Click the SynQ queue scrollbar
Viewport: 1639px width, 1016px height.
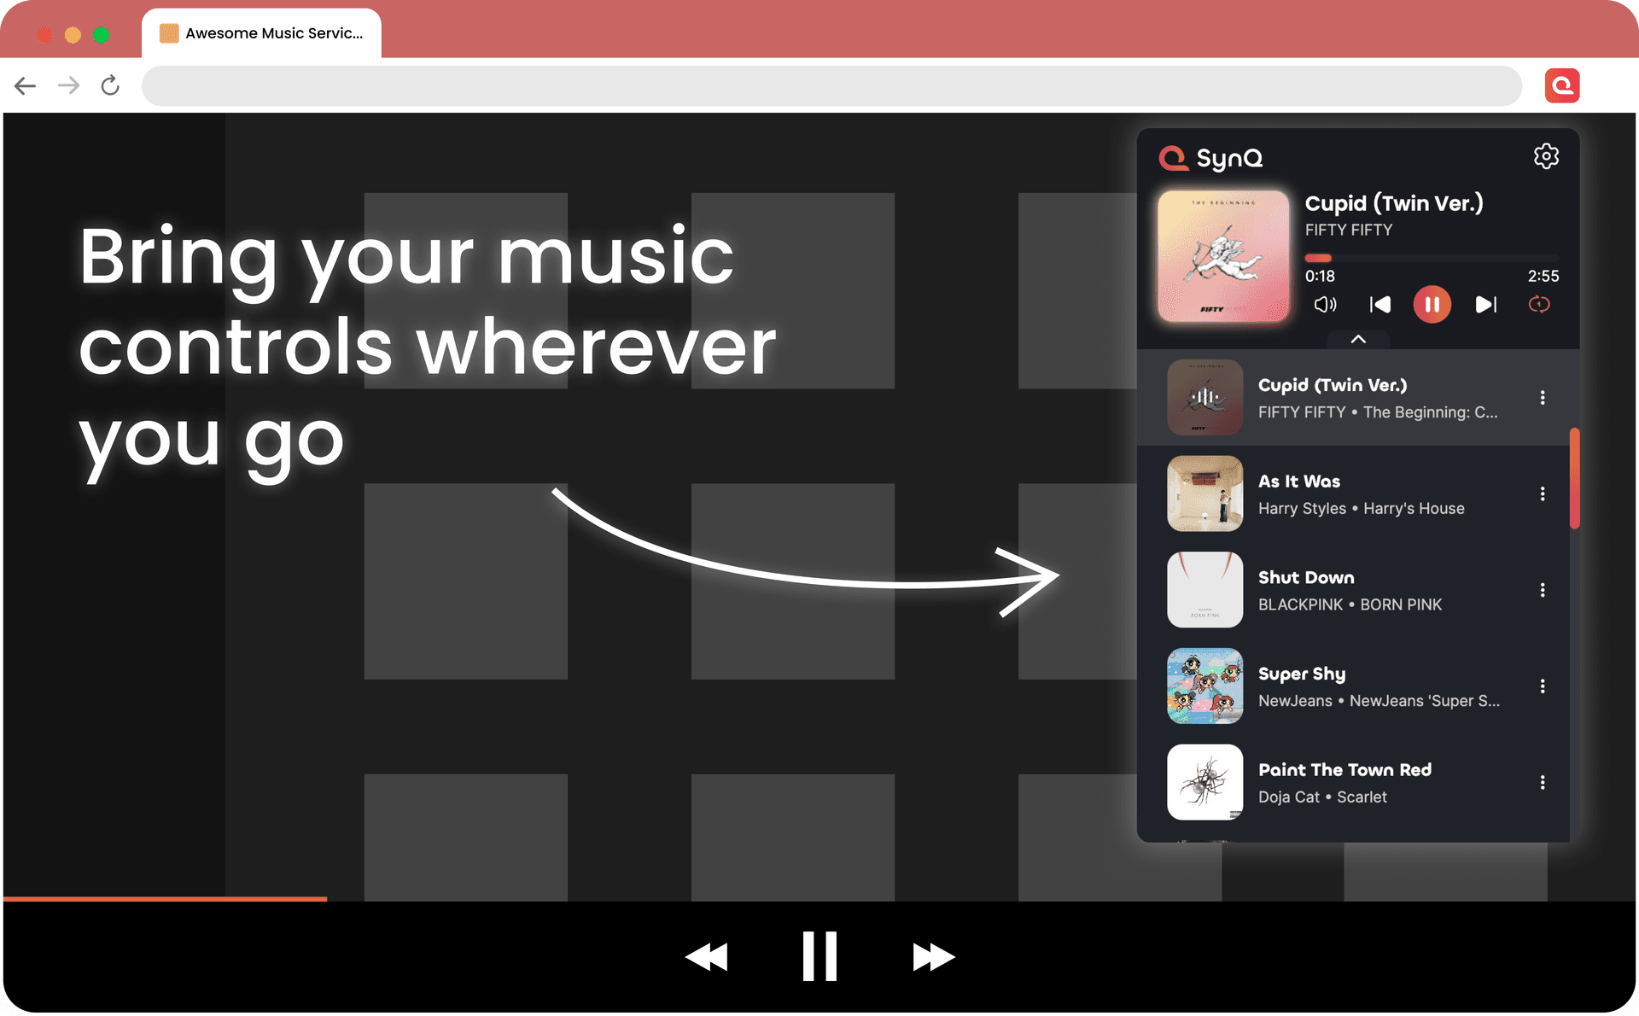1574,478
